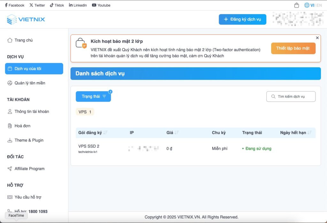Click the Vietnix logo
Screen dimensions: 327x223
(x=26, y=19)
